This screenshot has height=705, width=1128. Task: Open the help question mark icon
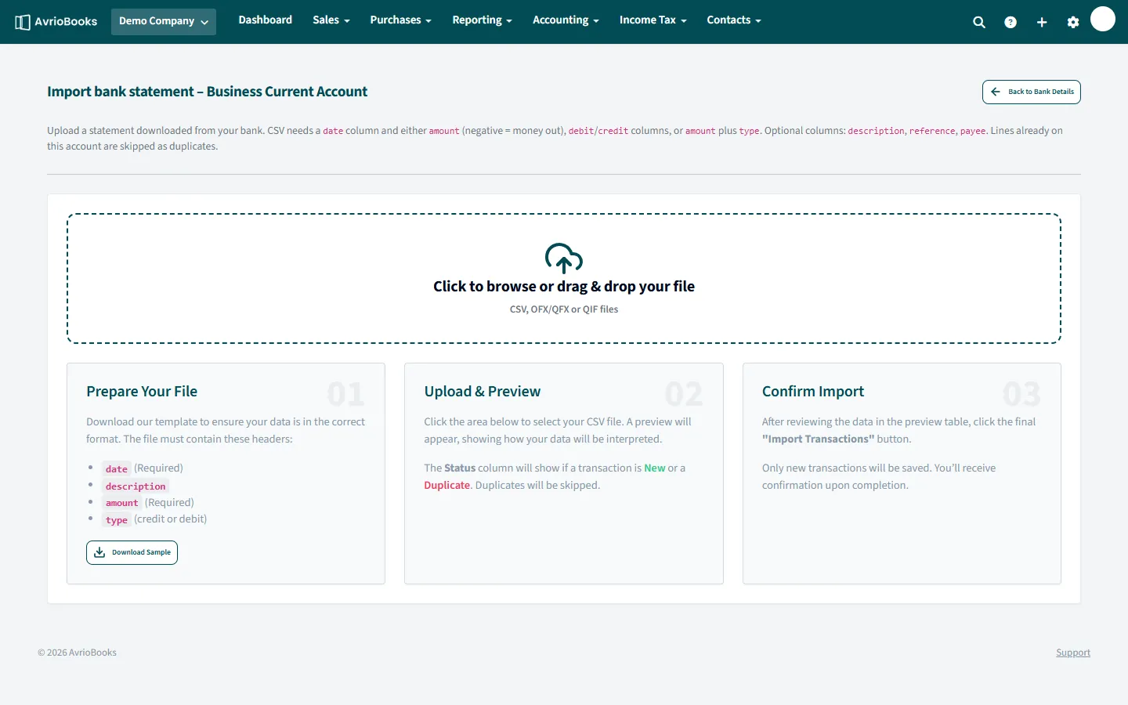tap(1010, 22)
